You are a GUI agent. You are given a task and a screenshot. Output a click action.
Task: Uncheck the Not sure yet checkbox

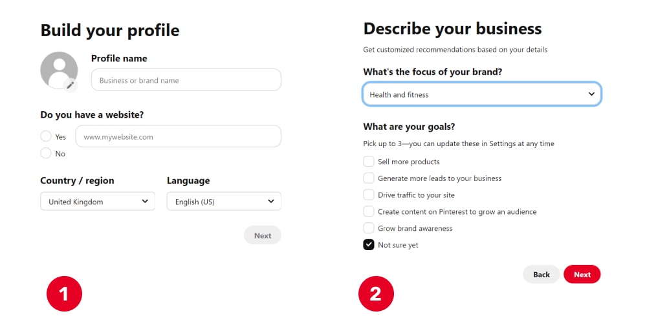click(x=369, y=244)
